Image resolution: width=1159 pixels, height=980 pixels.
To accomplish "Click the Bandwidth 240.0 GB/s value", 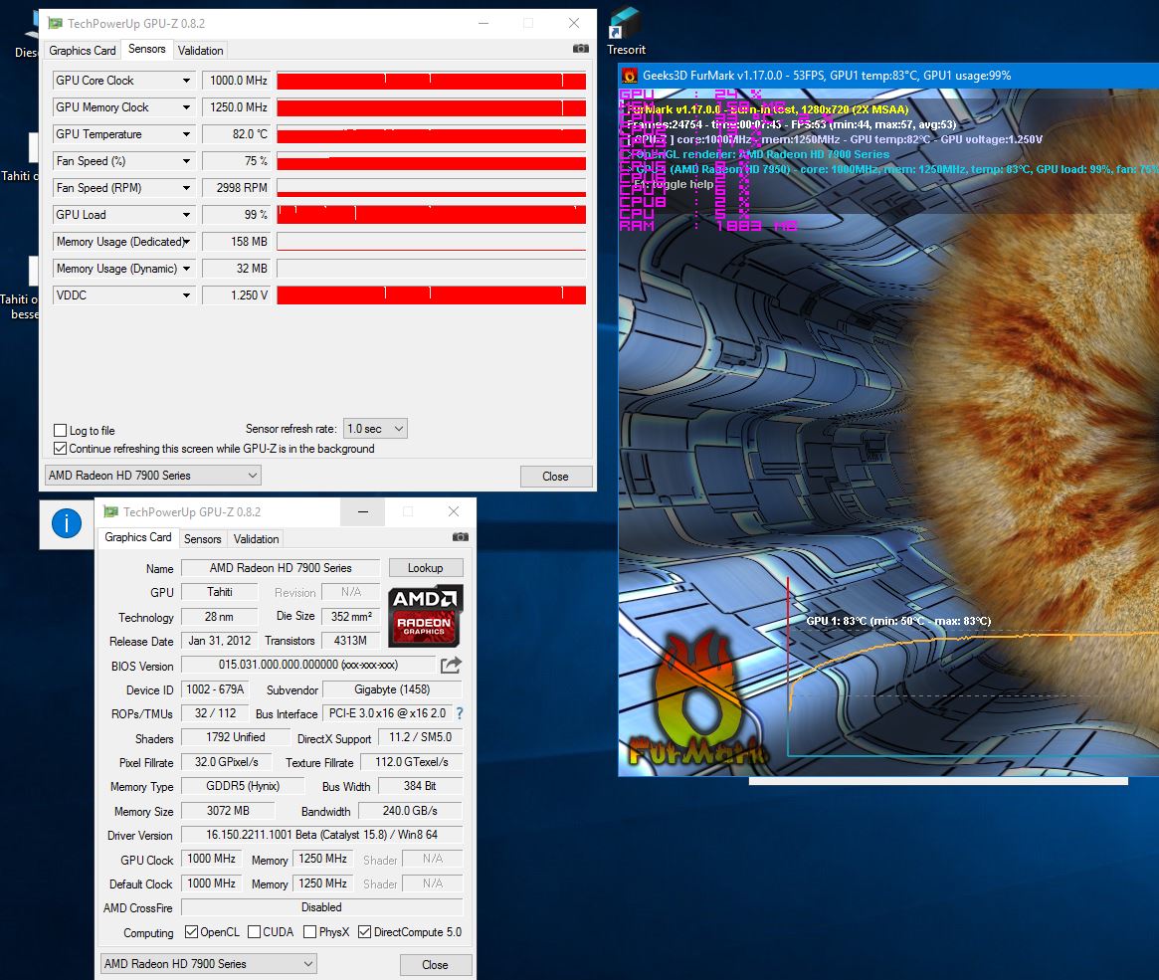I will click(x=410, y=811).
